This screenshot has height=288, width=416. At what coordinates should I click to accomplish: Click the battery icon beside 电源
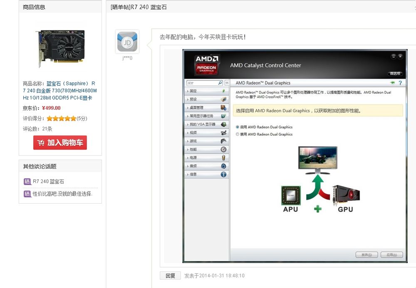(x=223, y=158)
